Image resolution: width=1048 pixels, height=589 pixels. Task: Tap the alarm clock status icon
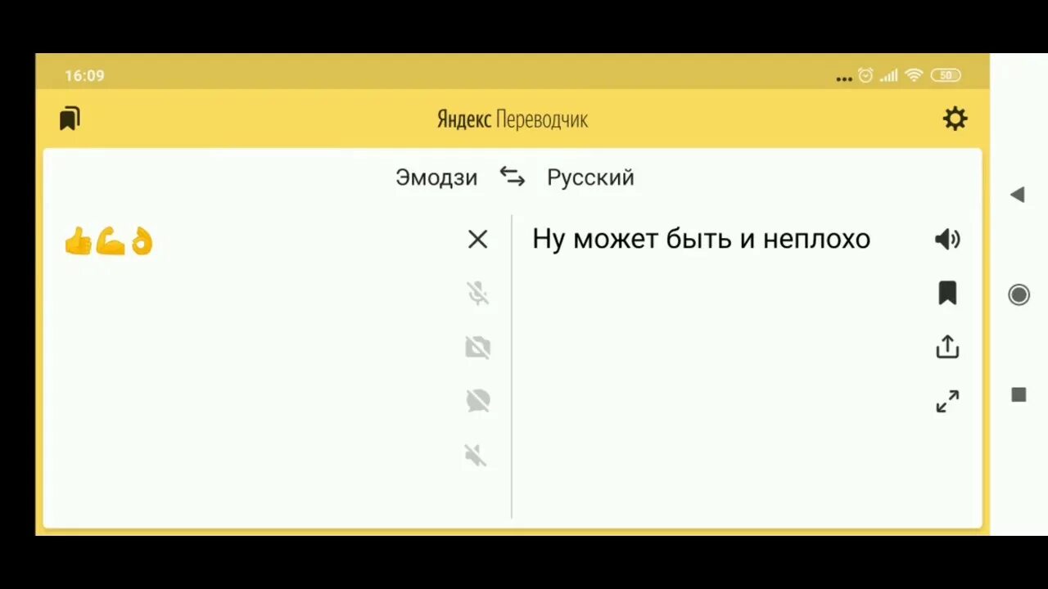click(x=865, y=75)
